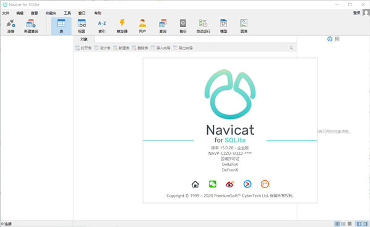Click the 'NAVP-CZZU-SQZ2-****' license key text
This screenshot has width=370, height=227.
click(230, 154)
